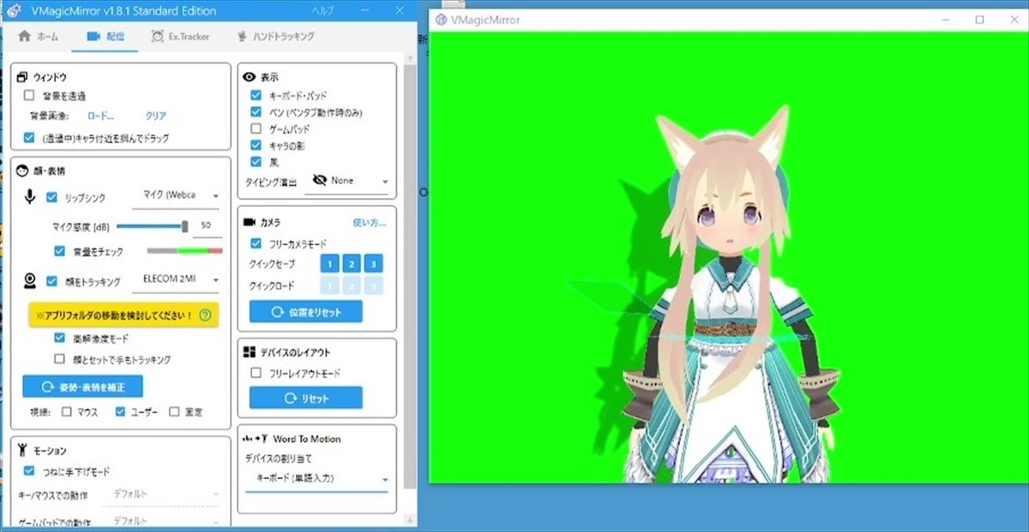This screenshot has height=532, width=1029.
Task: Open ゲームパッドでの動作 デフォルト dropdown
Action: (161, 521)
